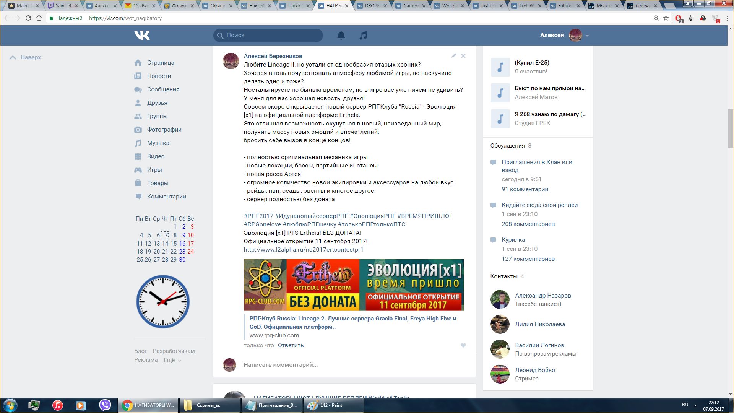Open Блог footer link

pyautogui.click(x=140, y=351)
